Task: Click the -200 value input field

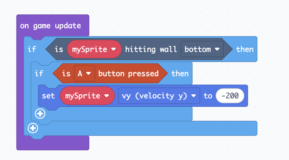Action: click(x=230, y=96)
